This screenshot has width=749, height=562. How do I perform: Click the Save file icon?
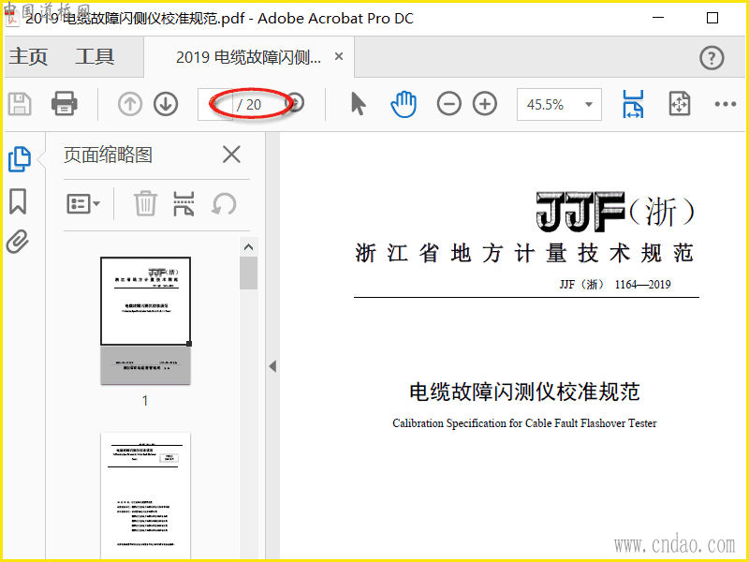tap(20, 104)
